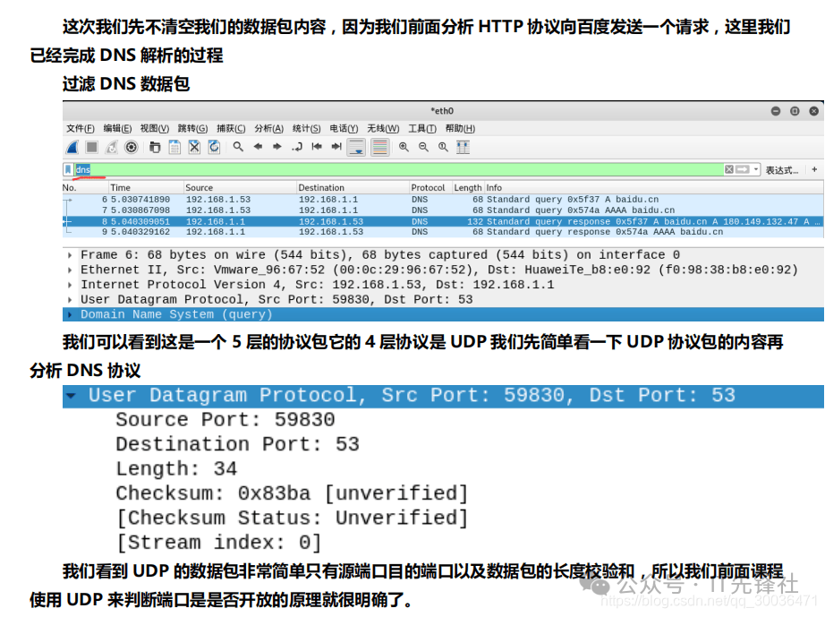Expand Ethernet II details row
The width and height of the screenshot is (825, 617).
71,270
